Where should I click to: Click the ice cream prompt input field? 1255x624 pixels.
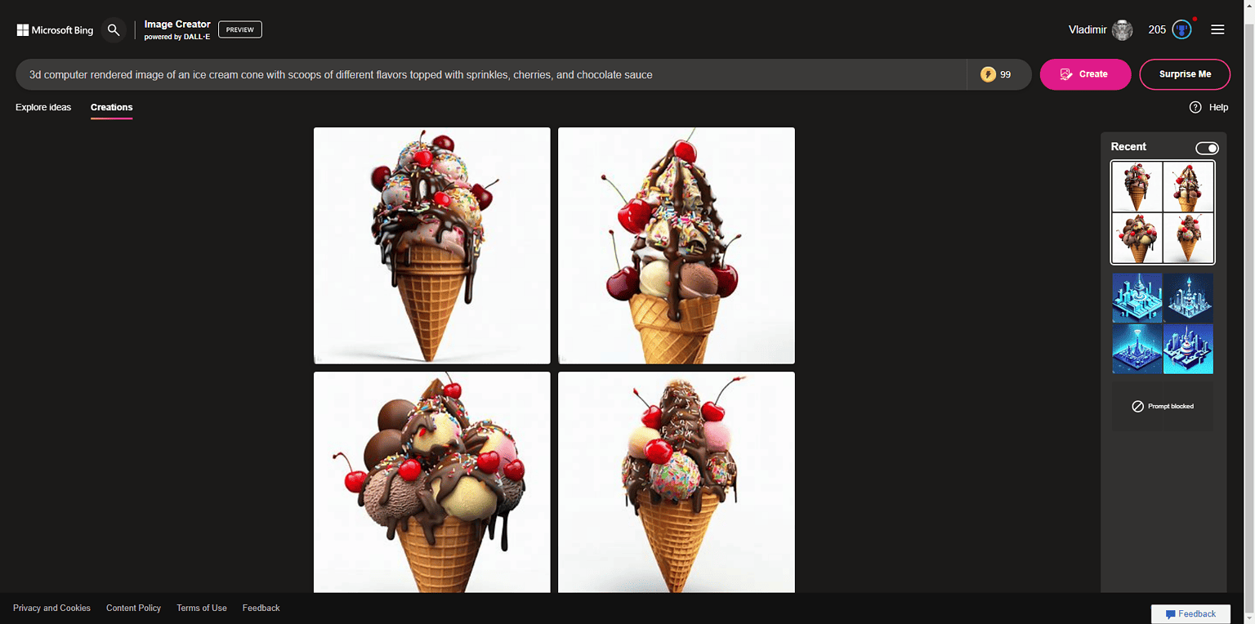(490, 74)
